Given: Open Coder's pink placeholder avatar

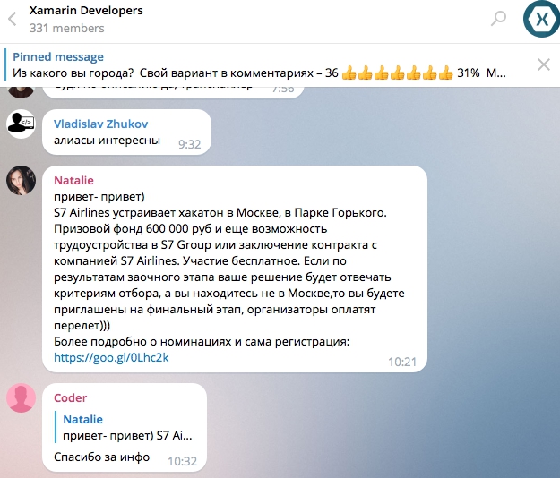Looking at the screenshot, I should (x=21, y=398).
